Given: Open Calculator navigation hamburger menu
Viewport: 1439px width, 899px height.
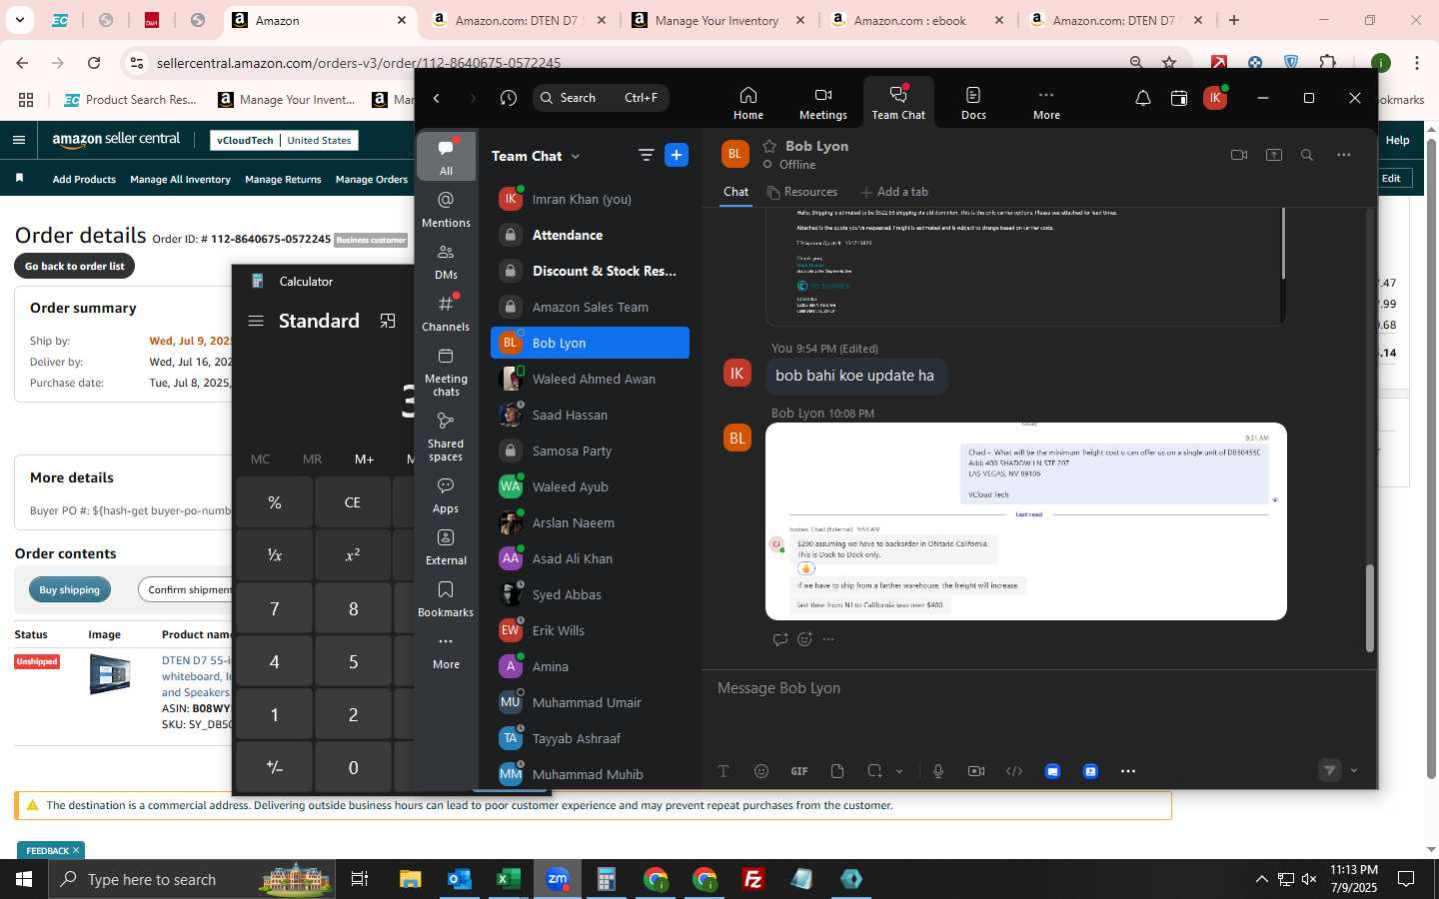Looking at the screenshot, I should [256, 321].
